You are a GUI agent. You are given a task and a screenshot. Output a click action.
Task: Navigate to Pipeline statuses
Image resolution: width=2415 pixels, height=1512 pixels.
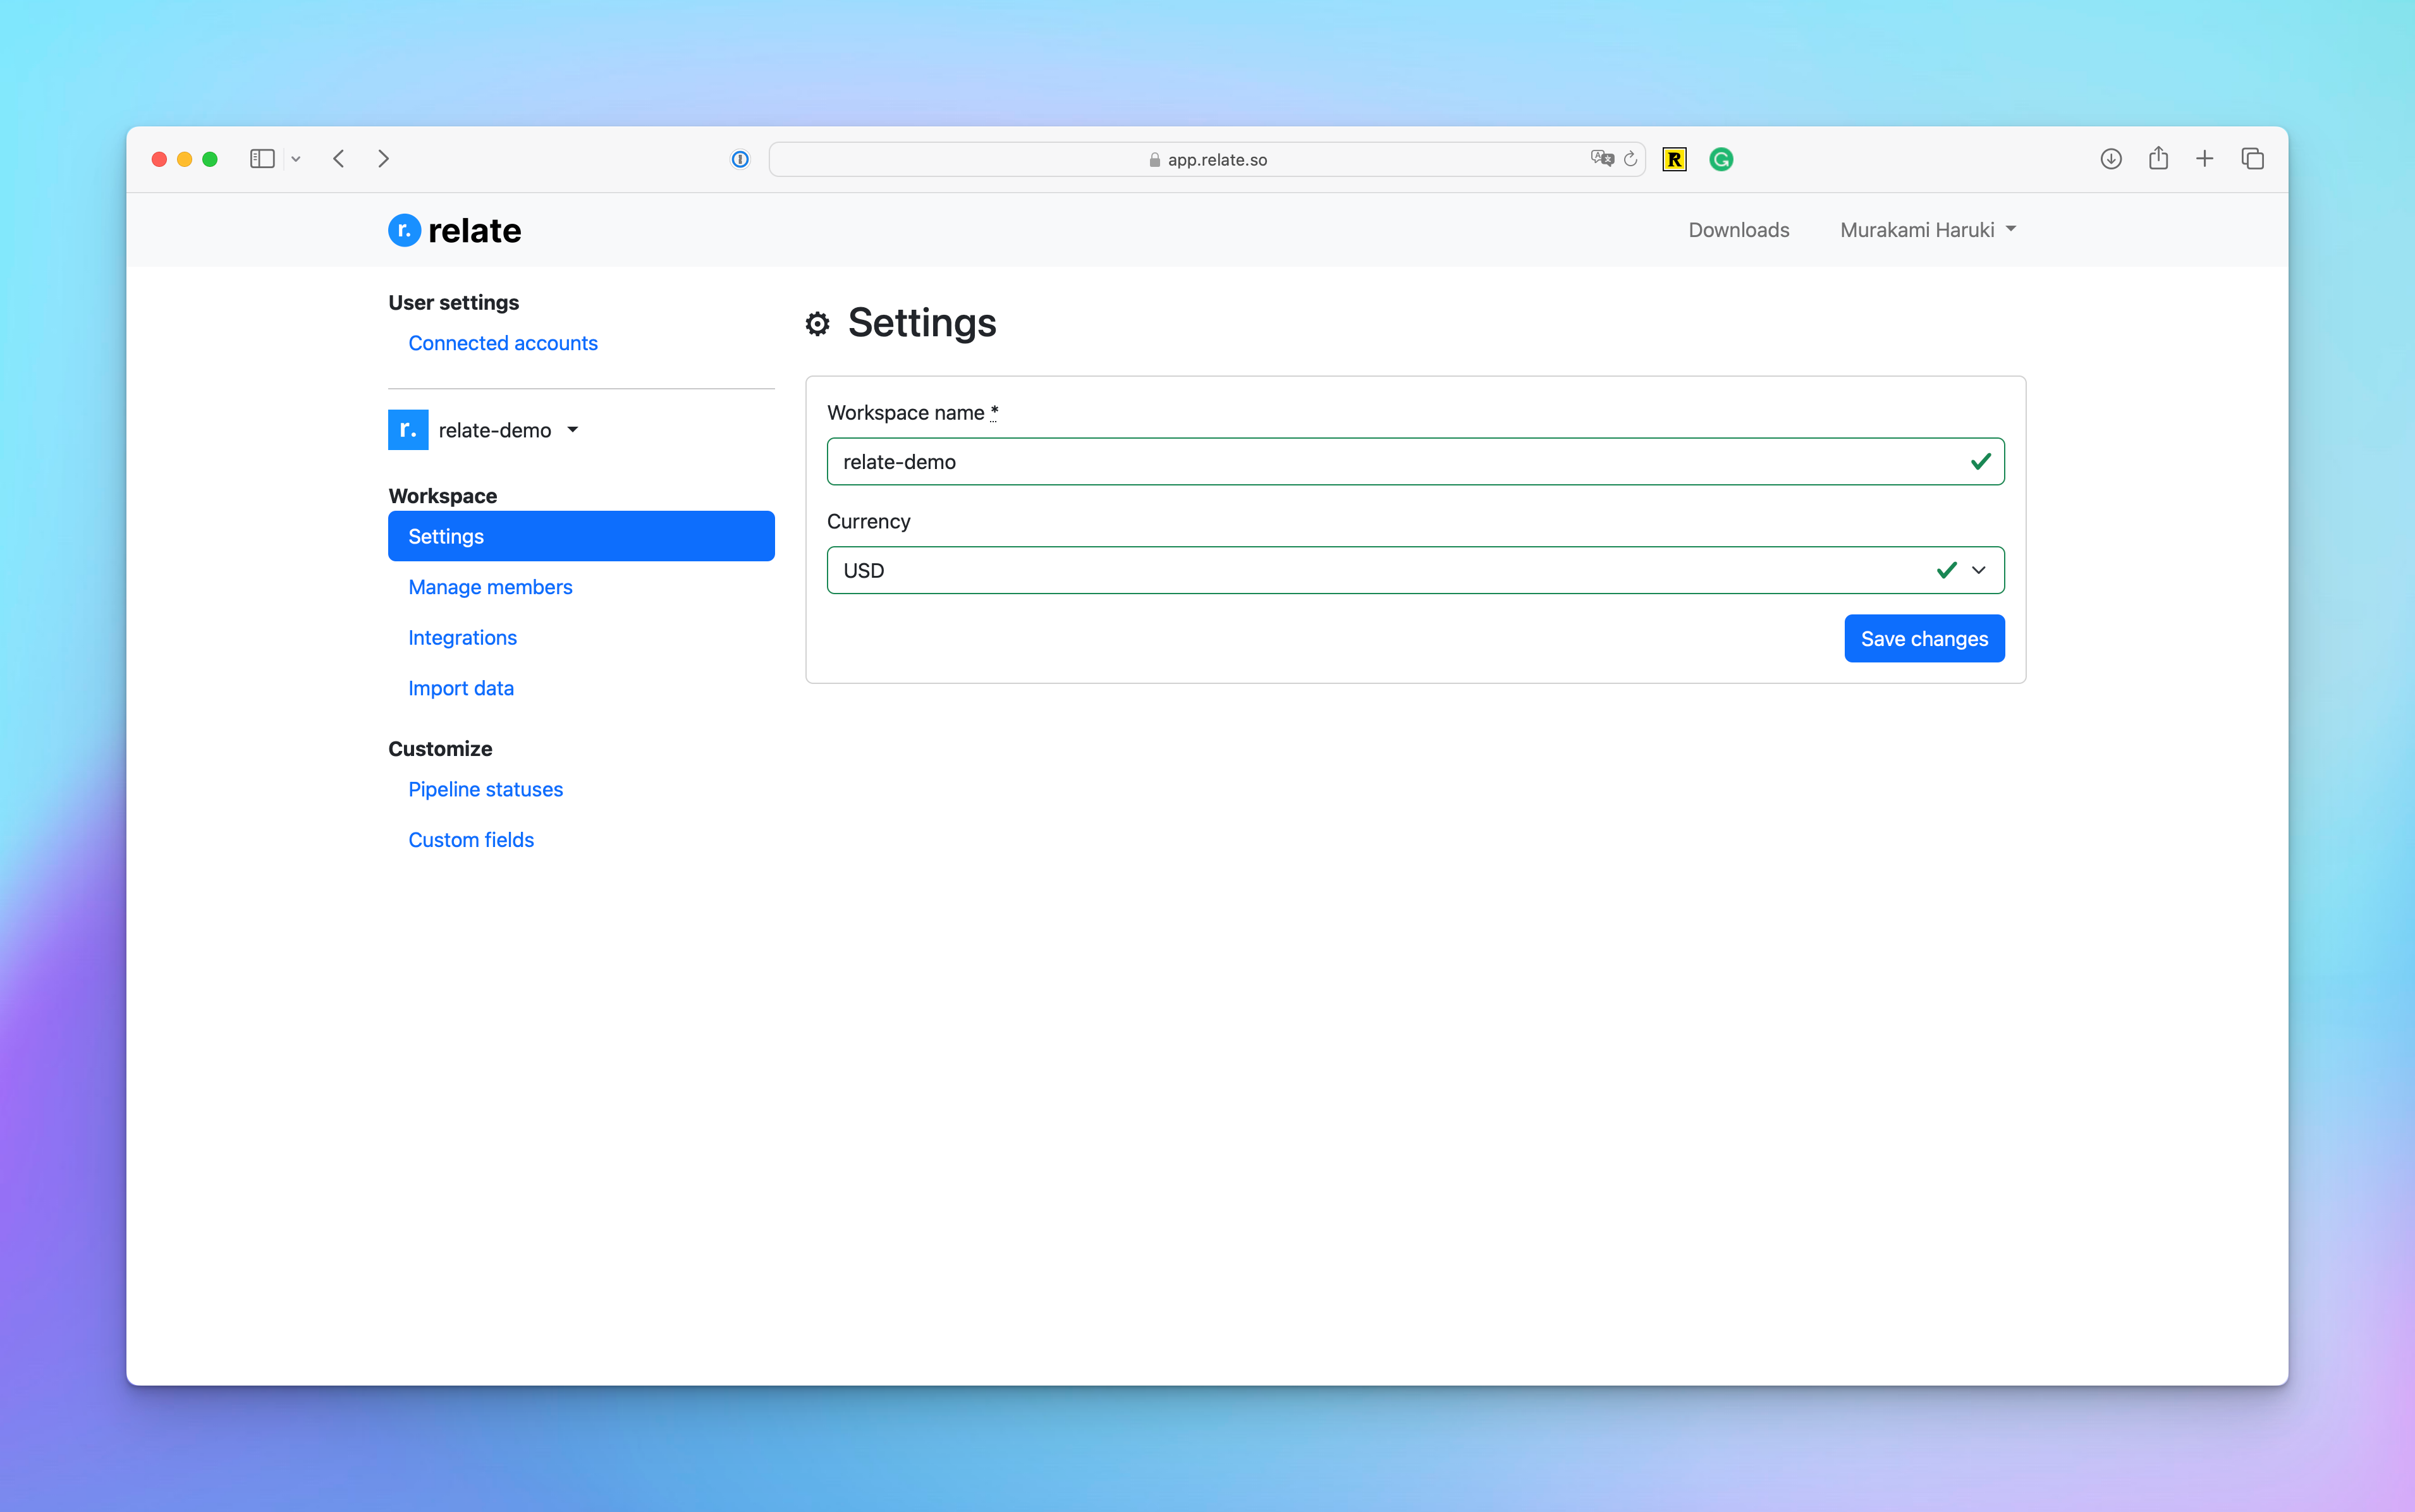point(485,790)
